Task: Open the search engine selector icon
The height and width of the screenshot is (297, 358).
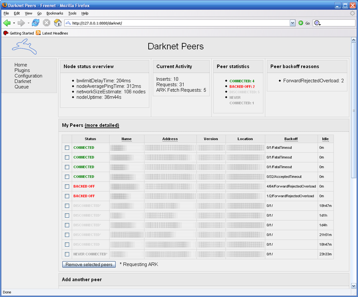Action: point(317,23)
